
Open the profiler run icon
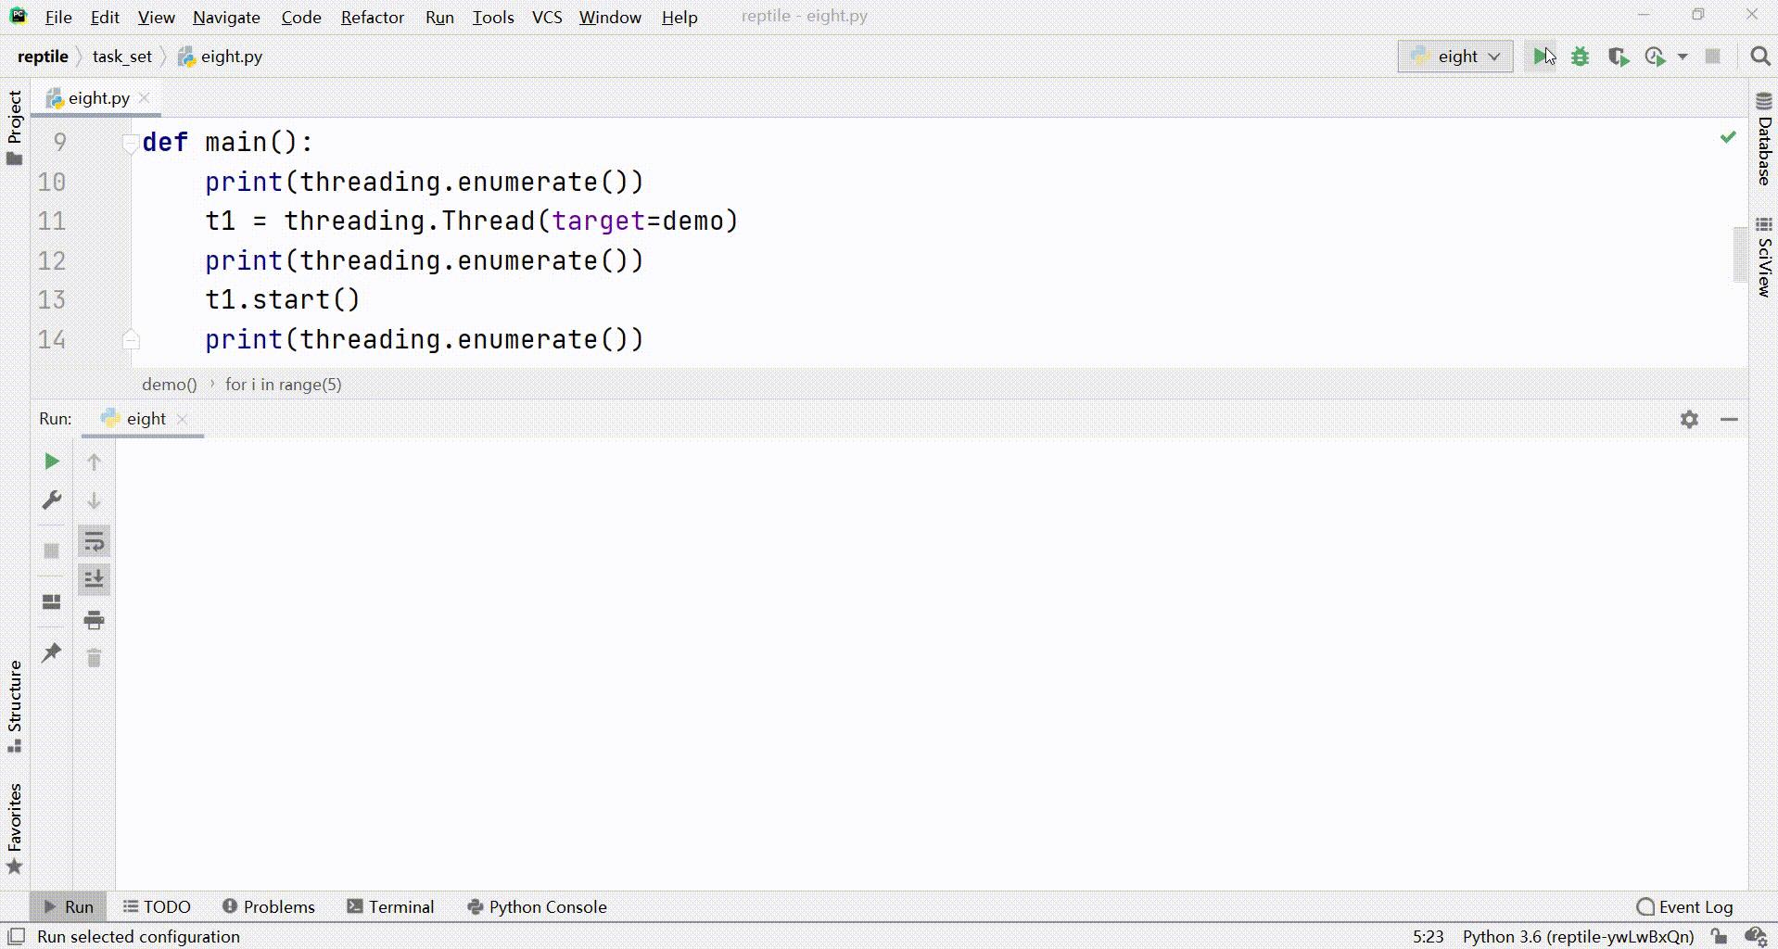click(x=1656, y=57)
